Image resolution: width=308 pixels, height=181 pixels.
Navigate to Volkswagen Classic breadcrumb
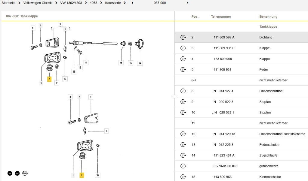point(38,3)
